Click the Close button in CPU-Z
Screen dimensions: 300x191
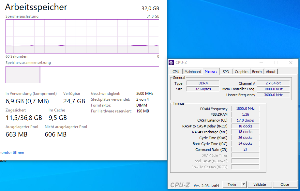[285, 185]
